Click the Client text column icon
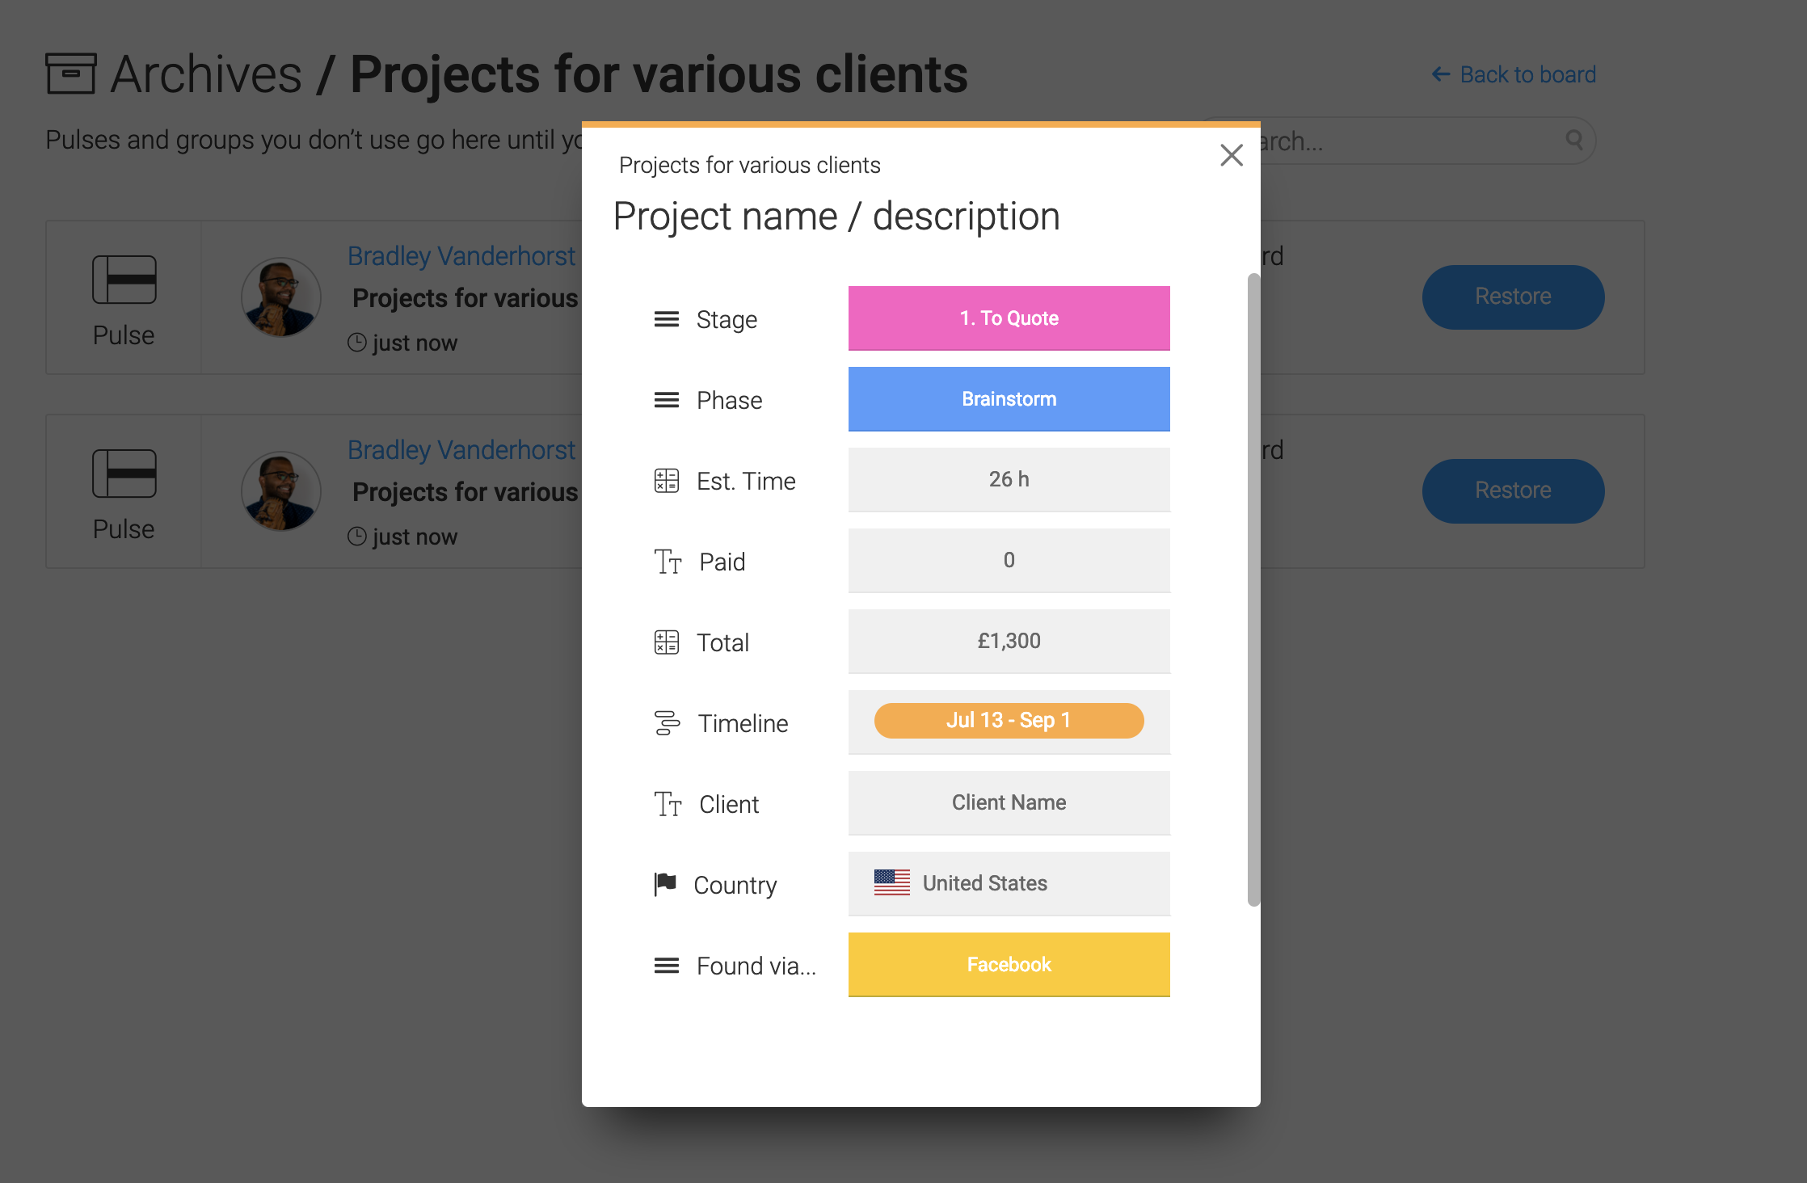The height and width of the screenshot is (1183, 1807). pos(668,804)
